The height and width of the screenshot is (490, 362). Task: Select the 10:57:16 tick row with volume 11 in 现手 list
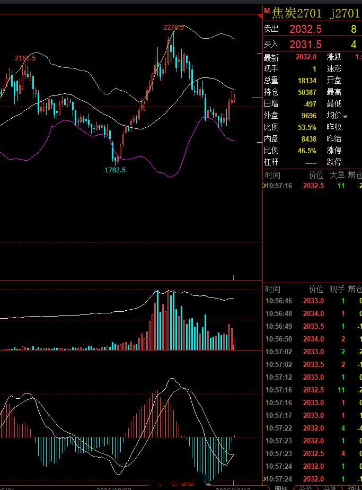click(x=312, y=390)
